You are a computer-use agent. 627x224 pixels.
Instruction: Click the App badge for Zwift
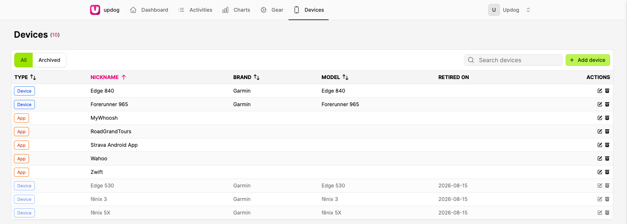21,172
